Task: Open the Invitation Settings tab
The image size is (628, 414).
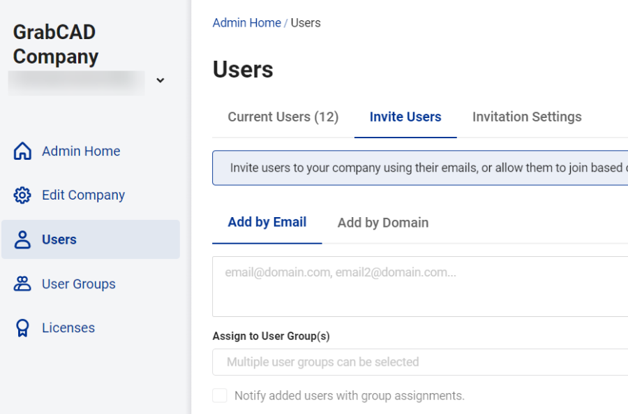Action: 527,117
